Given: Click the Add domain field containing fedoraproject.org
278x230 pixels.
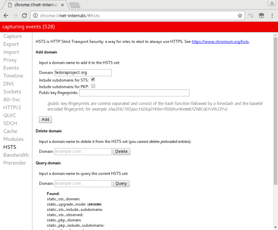Looking at the screenshot, I should (83, 73).
